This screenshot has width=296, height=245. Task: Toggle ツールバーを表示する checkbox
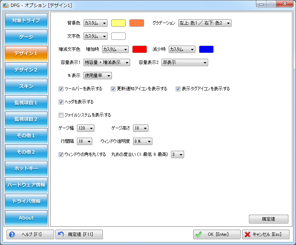point(61,89)
